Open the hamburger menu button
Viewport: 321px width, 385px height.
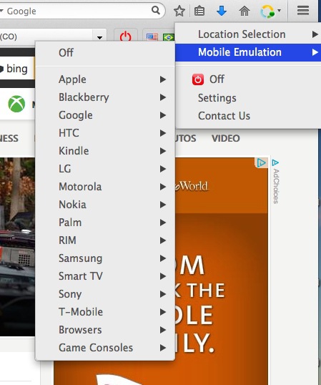pos(303,11)
